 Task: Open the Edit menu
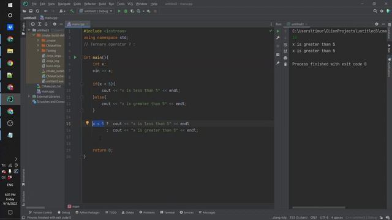click(x=42, y=4)
